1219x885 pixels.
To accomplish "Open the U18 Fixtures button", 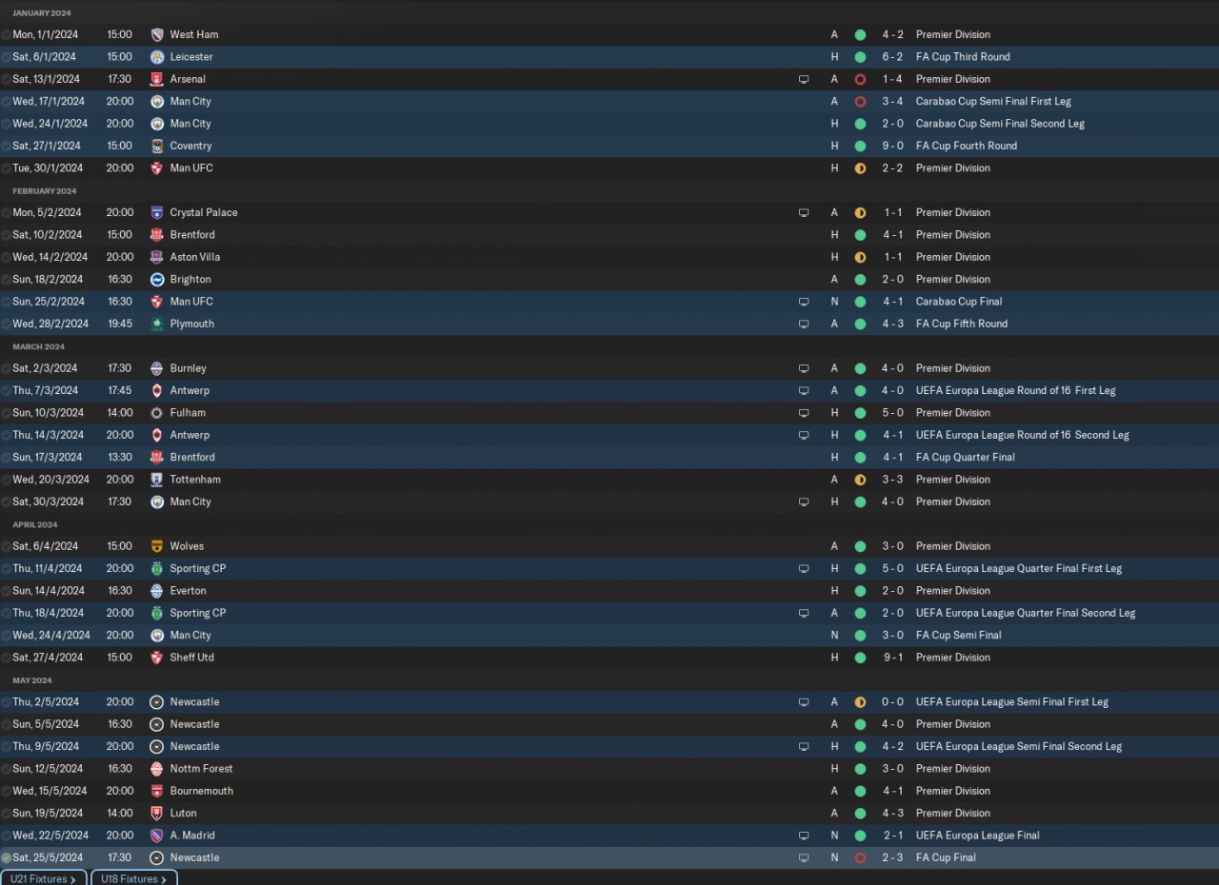I will 134,878.
